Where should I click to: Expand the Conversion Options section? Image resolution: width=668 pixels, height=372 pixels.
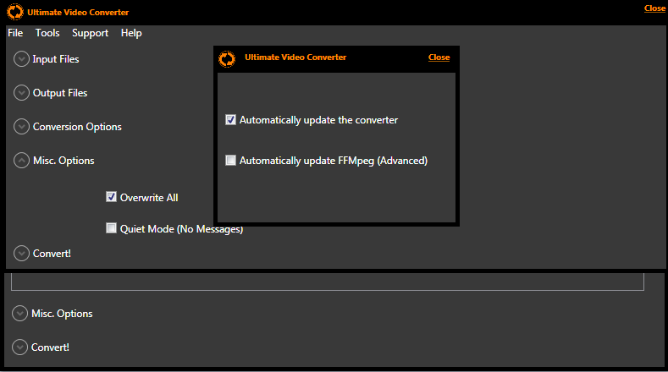(x=21, y=127)
